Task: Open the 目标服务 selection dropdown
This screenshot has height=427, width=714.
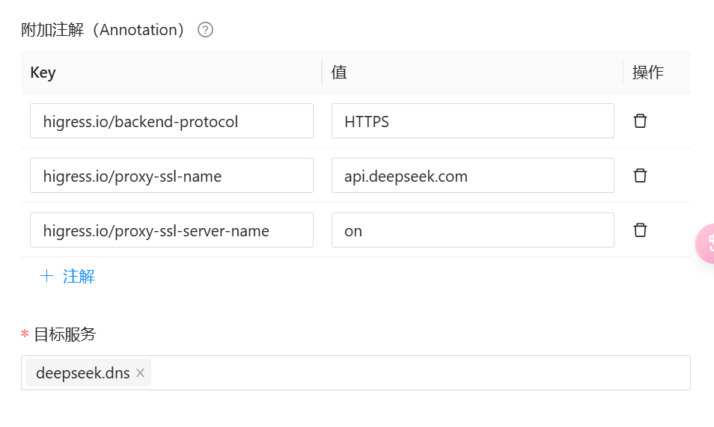Action: pos(419,373)
